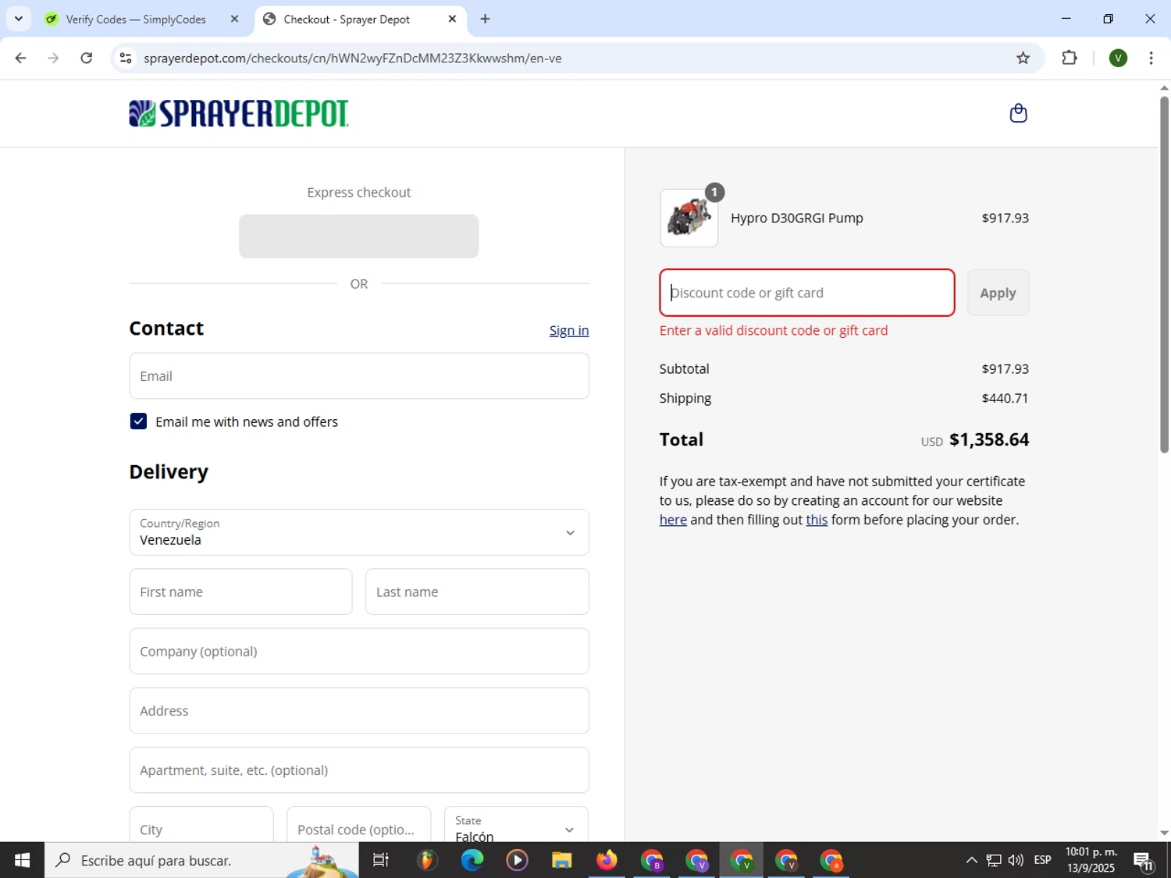Switch the ESP keyboard language indicator
This screenshot has width=1171, height=878.
click(1042, 860)
